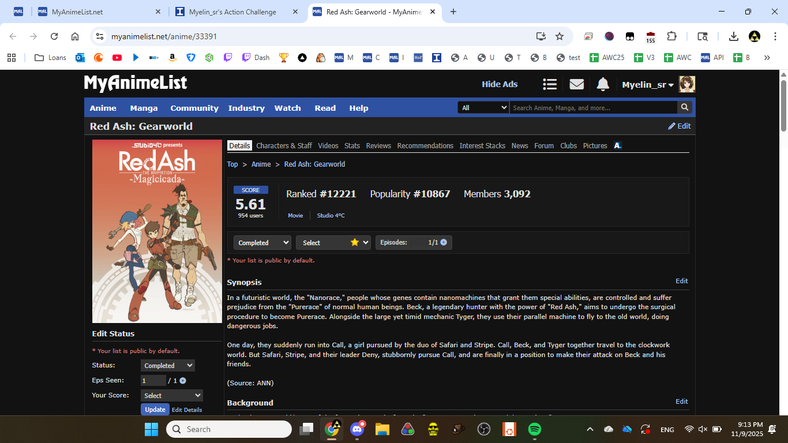
Task: Open the Status dropdown under Edit Status
Action: tap(168, 366)
